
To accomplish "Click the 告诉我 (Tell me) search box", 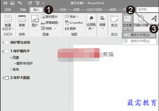I will [148, 9].
